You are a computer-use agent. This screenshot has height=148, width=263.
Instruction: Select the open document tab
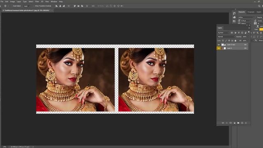(x=26, y=10)
